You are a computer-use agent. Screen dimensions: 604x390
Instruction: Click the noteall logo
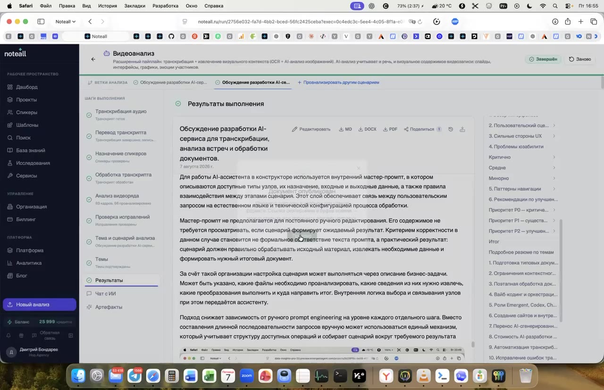[x=16, y=54]
